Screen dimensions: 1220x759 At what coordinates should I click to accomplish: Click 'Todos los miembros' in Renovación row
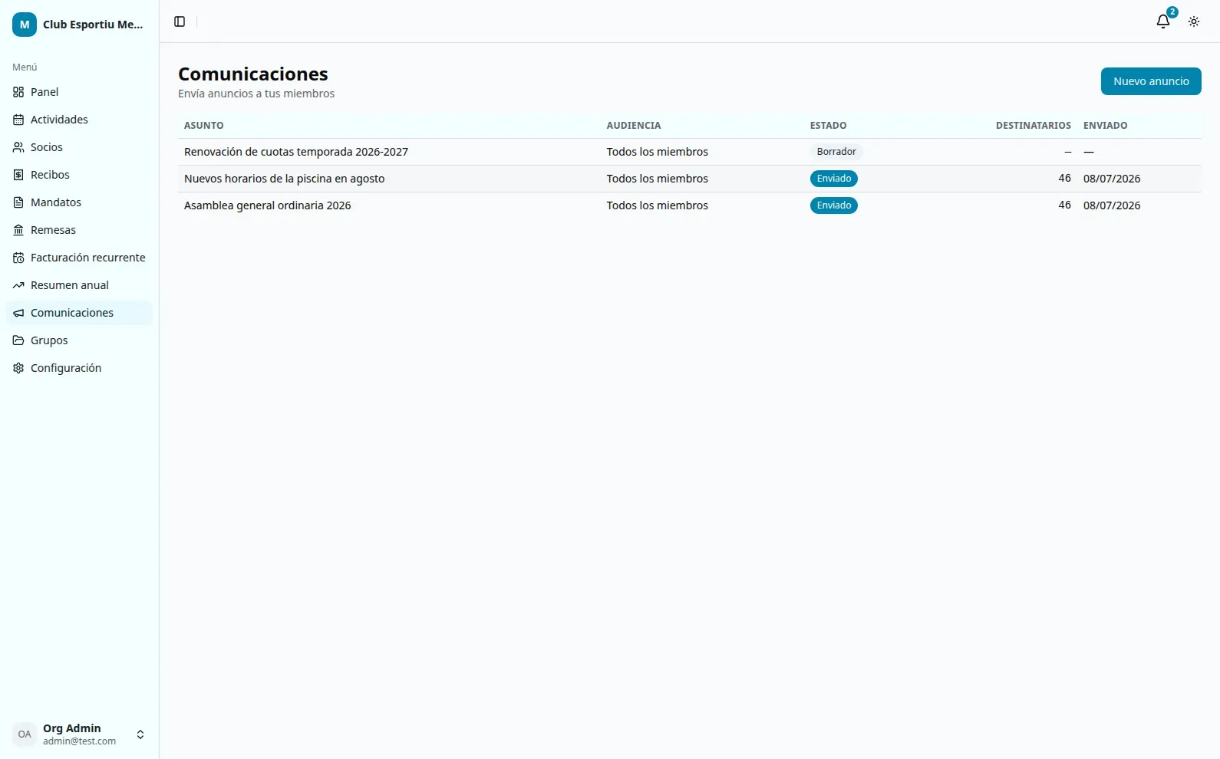coord(658,152)
